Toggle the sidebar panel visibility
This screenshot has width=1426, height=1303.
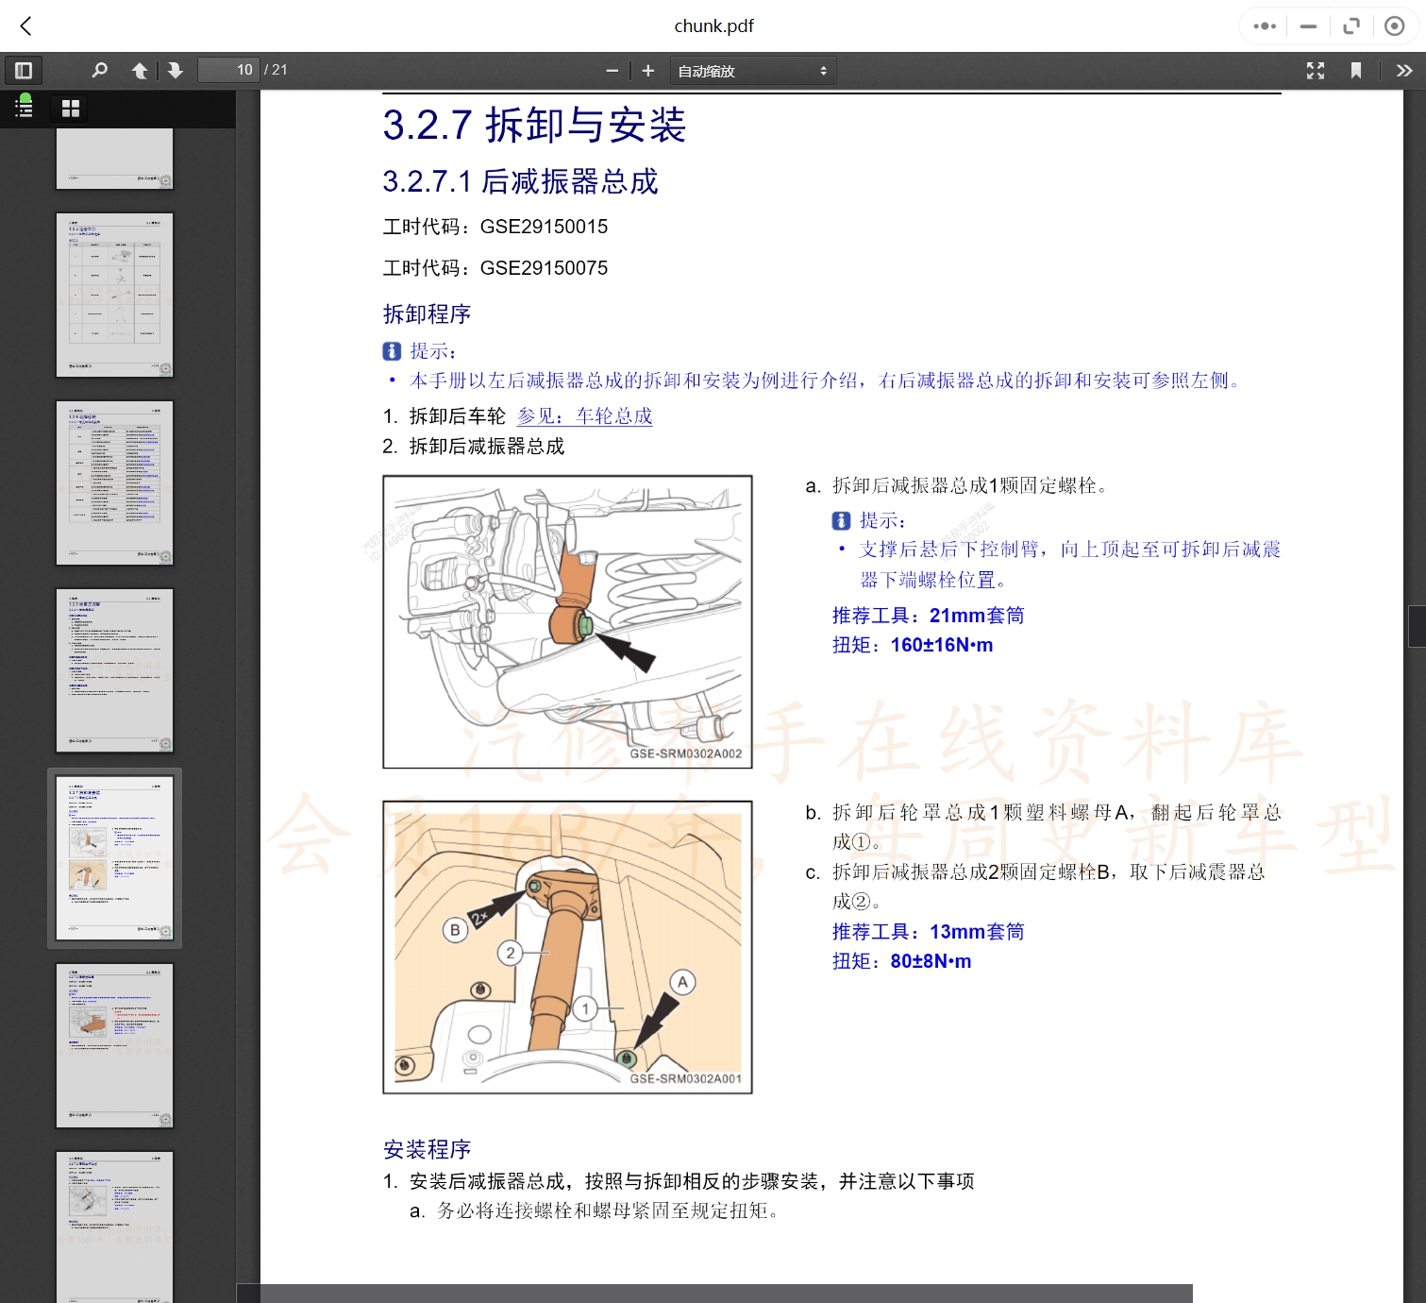click(x=24, y=70)
